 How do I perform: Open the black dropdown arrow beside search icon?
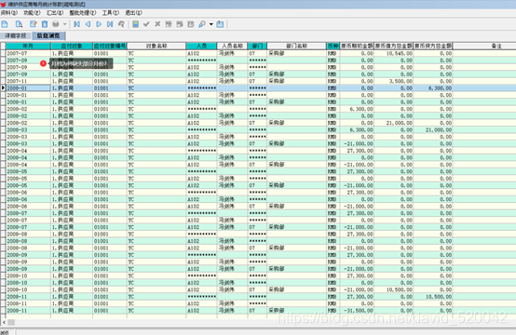point(210,24)
